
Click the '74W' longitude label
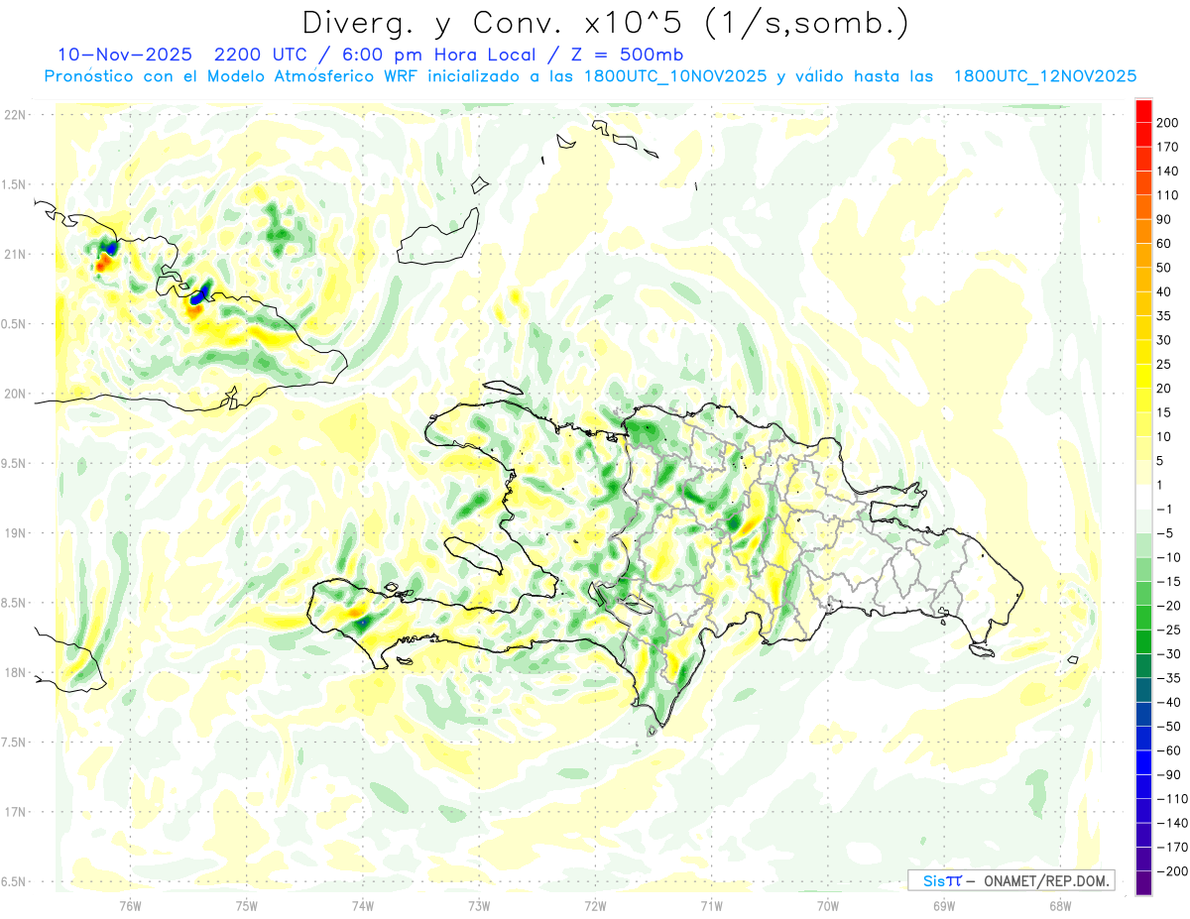click(x=363, y=905)
